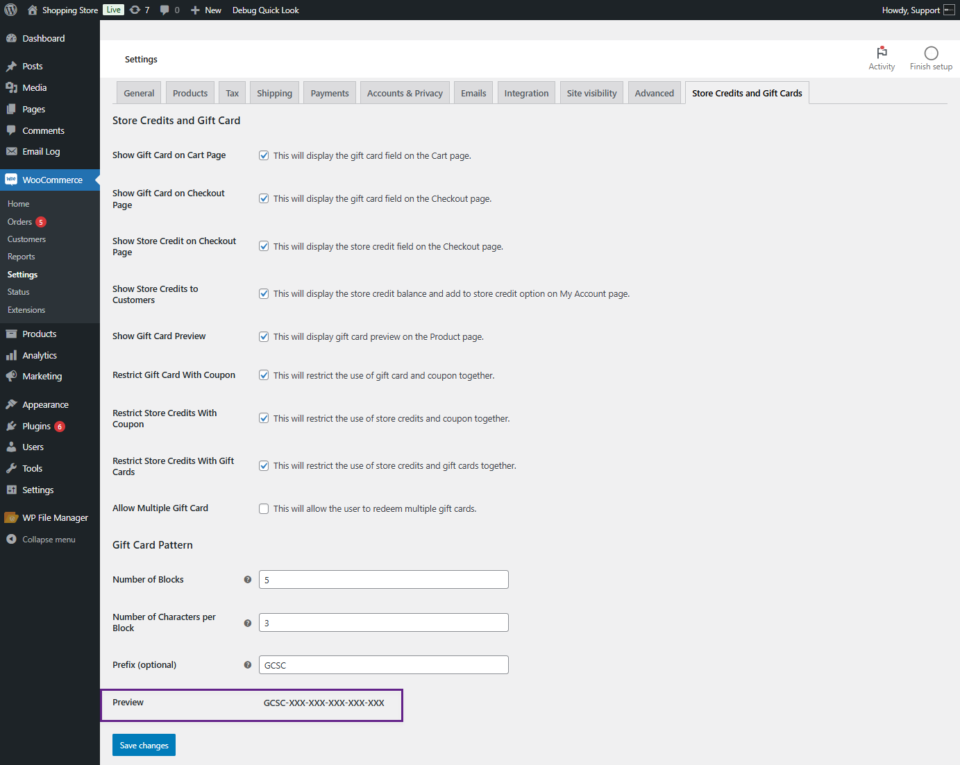
Task: Open WooCommerce Status submenu
Action: pyautogui.click(x=18, y=292)
